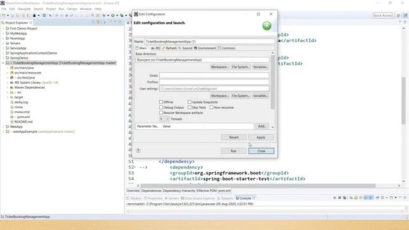Click the New file toolbar icon in Eclipse
The width and height of the screenshot is (409, 230).
click(x=3, y=15)
